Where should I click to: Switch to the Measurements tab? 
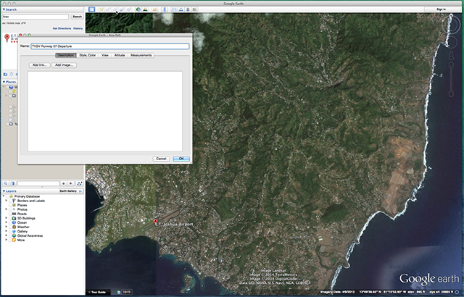pos(141,55)
